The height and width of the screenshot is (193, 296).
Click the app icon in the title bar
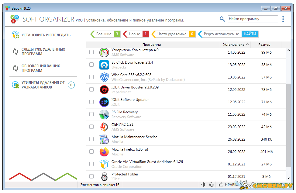click(8, 8)
